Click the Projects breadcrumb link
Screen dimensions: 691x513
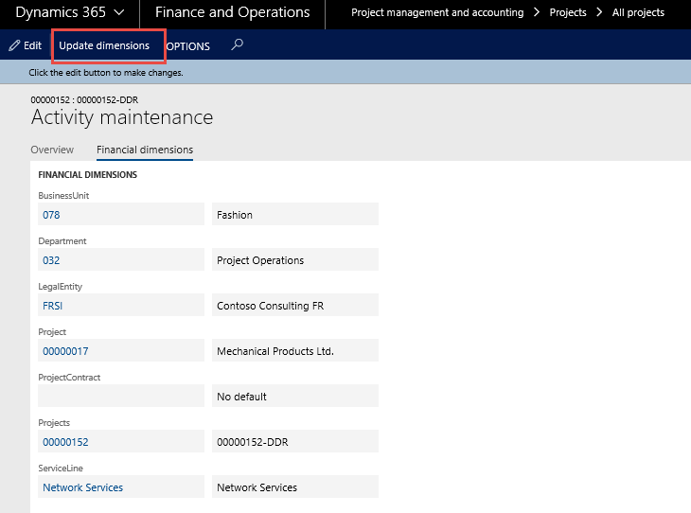click(x=568, y=13)
